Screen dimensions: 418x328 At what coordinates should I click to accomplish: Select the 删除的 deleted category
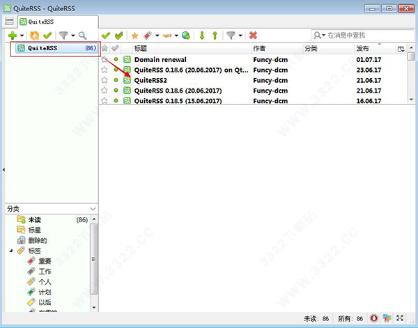(x=38, y=240)
